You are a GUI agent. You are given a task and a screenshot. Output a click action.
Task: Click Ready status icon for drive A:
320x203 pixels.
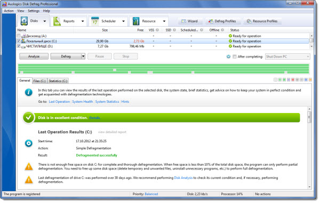point(230,36)
